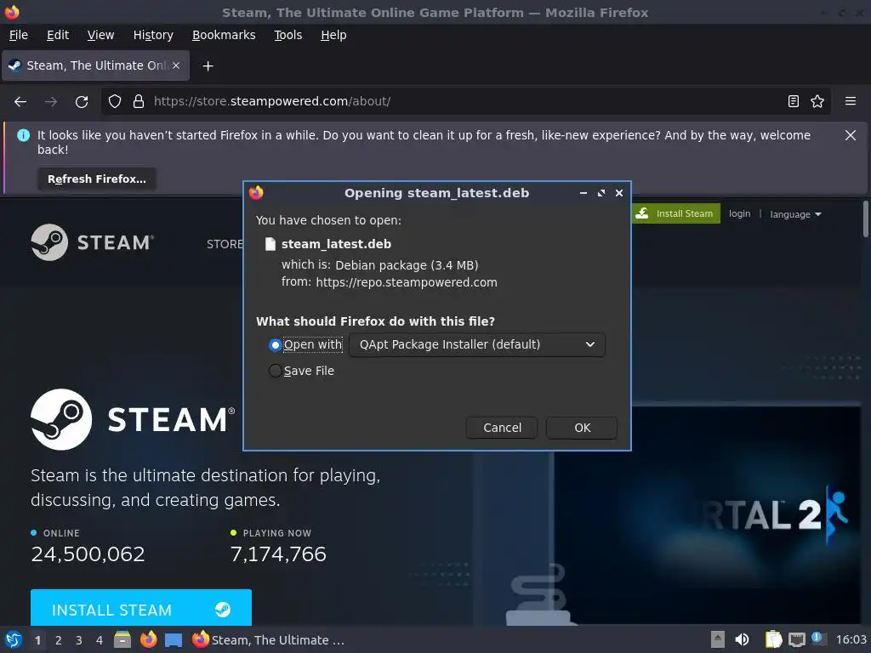Click the removable media eject tray icon
Screen dimensions: 871x653
718,639
